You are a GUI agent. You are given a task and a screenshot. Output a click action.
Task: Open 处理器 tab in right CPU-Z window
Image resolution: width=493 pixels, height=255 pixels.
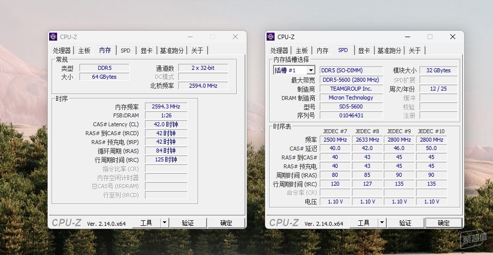[x=279, y=51]
